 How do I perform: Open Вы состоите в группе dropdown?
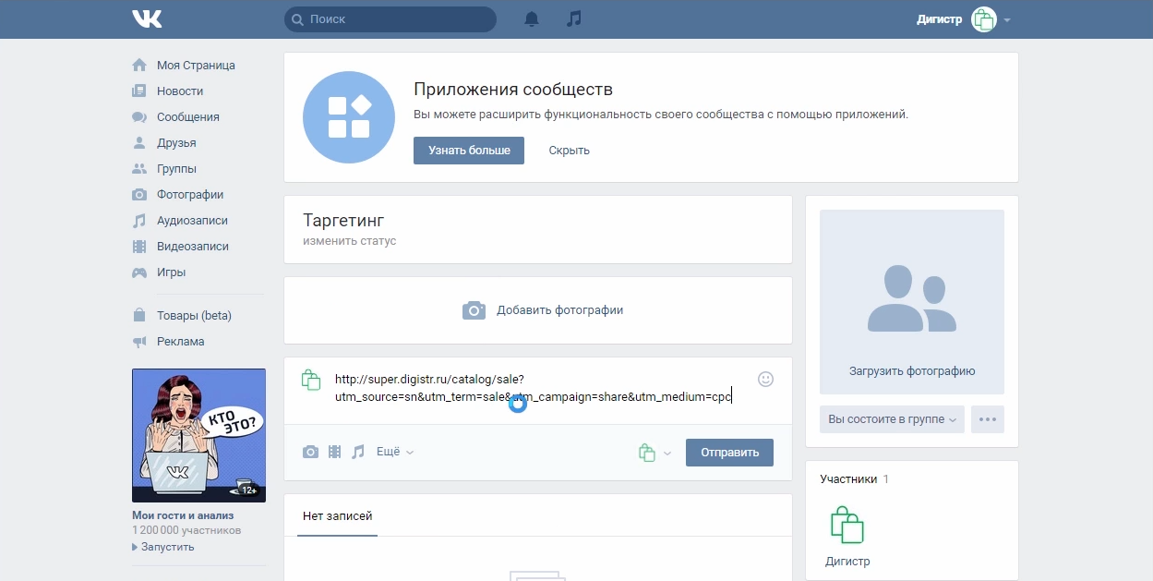[892, 419]
